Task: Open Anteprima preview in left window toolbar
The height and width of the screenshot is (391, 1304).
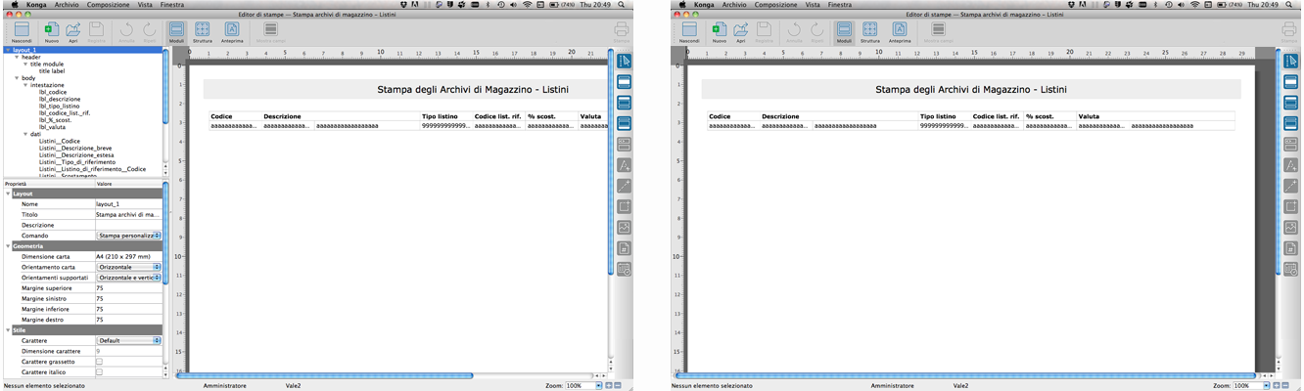Action: coord(232,30)
